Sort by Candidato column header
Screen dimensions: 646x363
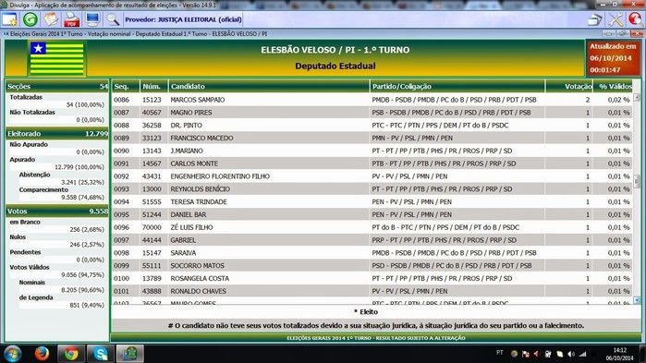point(269,86)
